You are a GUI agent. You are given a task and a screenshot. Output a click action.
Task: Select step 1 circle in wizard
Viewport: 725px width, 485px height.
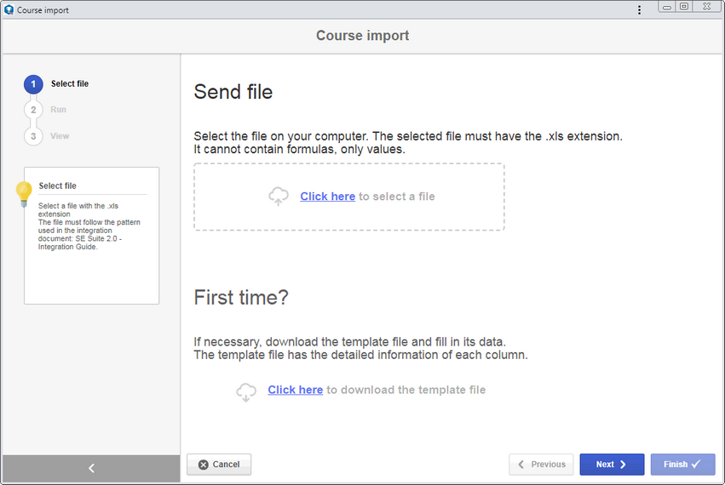(33, 84)
